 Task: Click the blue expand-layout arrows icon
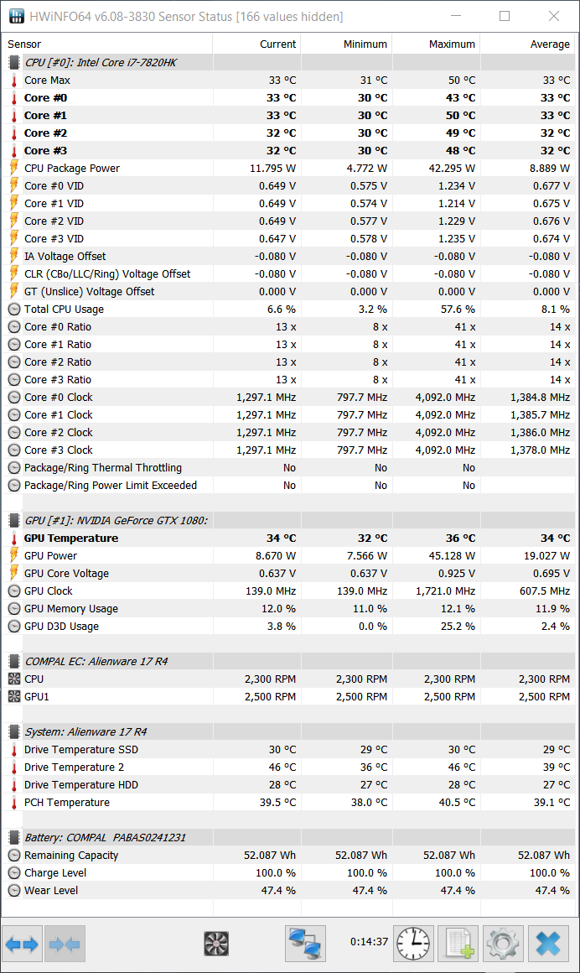tap(22, 944)
